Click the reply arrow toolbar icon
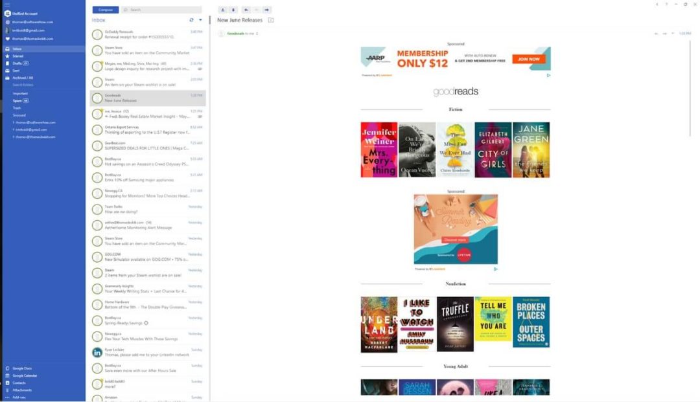 click(246, 10)
